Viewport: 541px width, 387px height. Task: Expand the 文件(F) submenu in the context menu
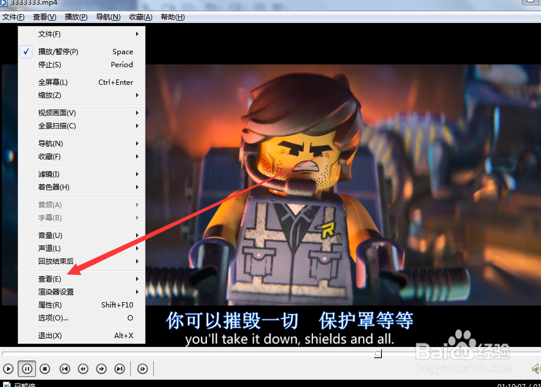[x=82, y=34]
